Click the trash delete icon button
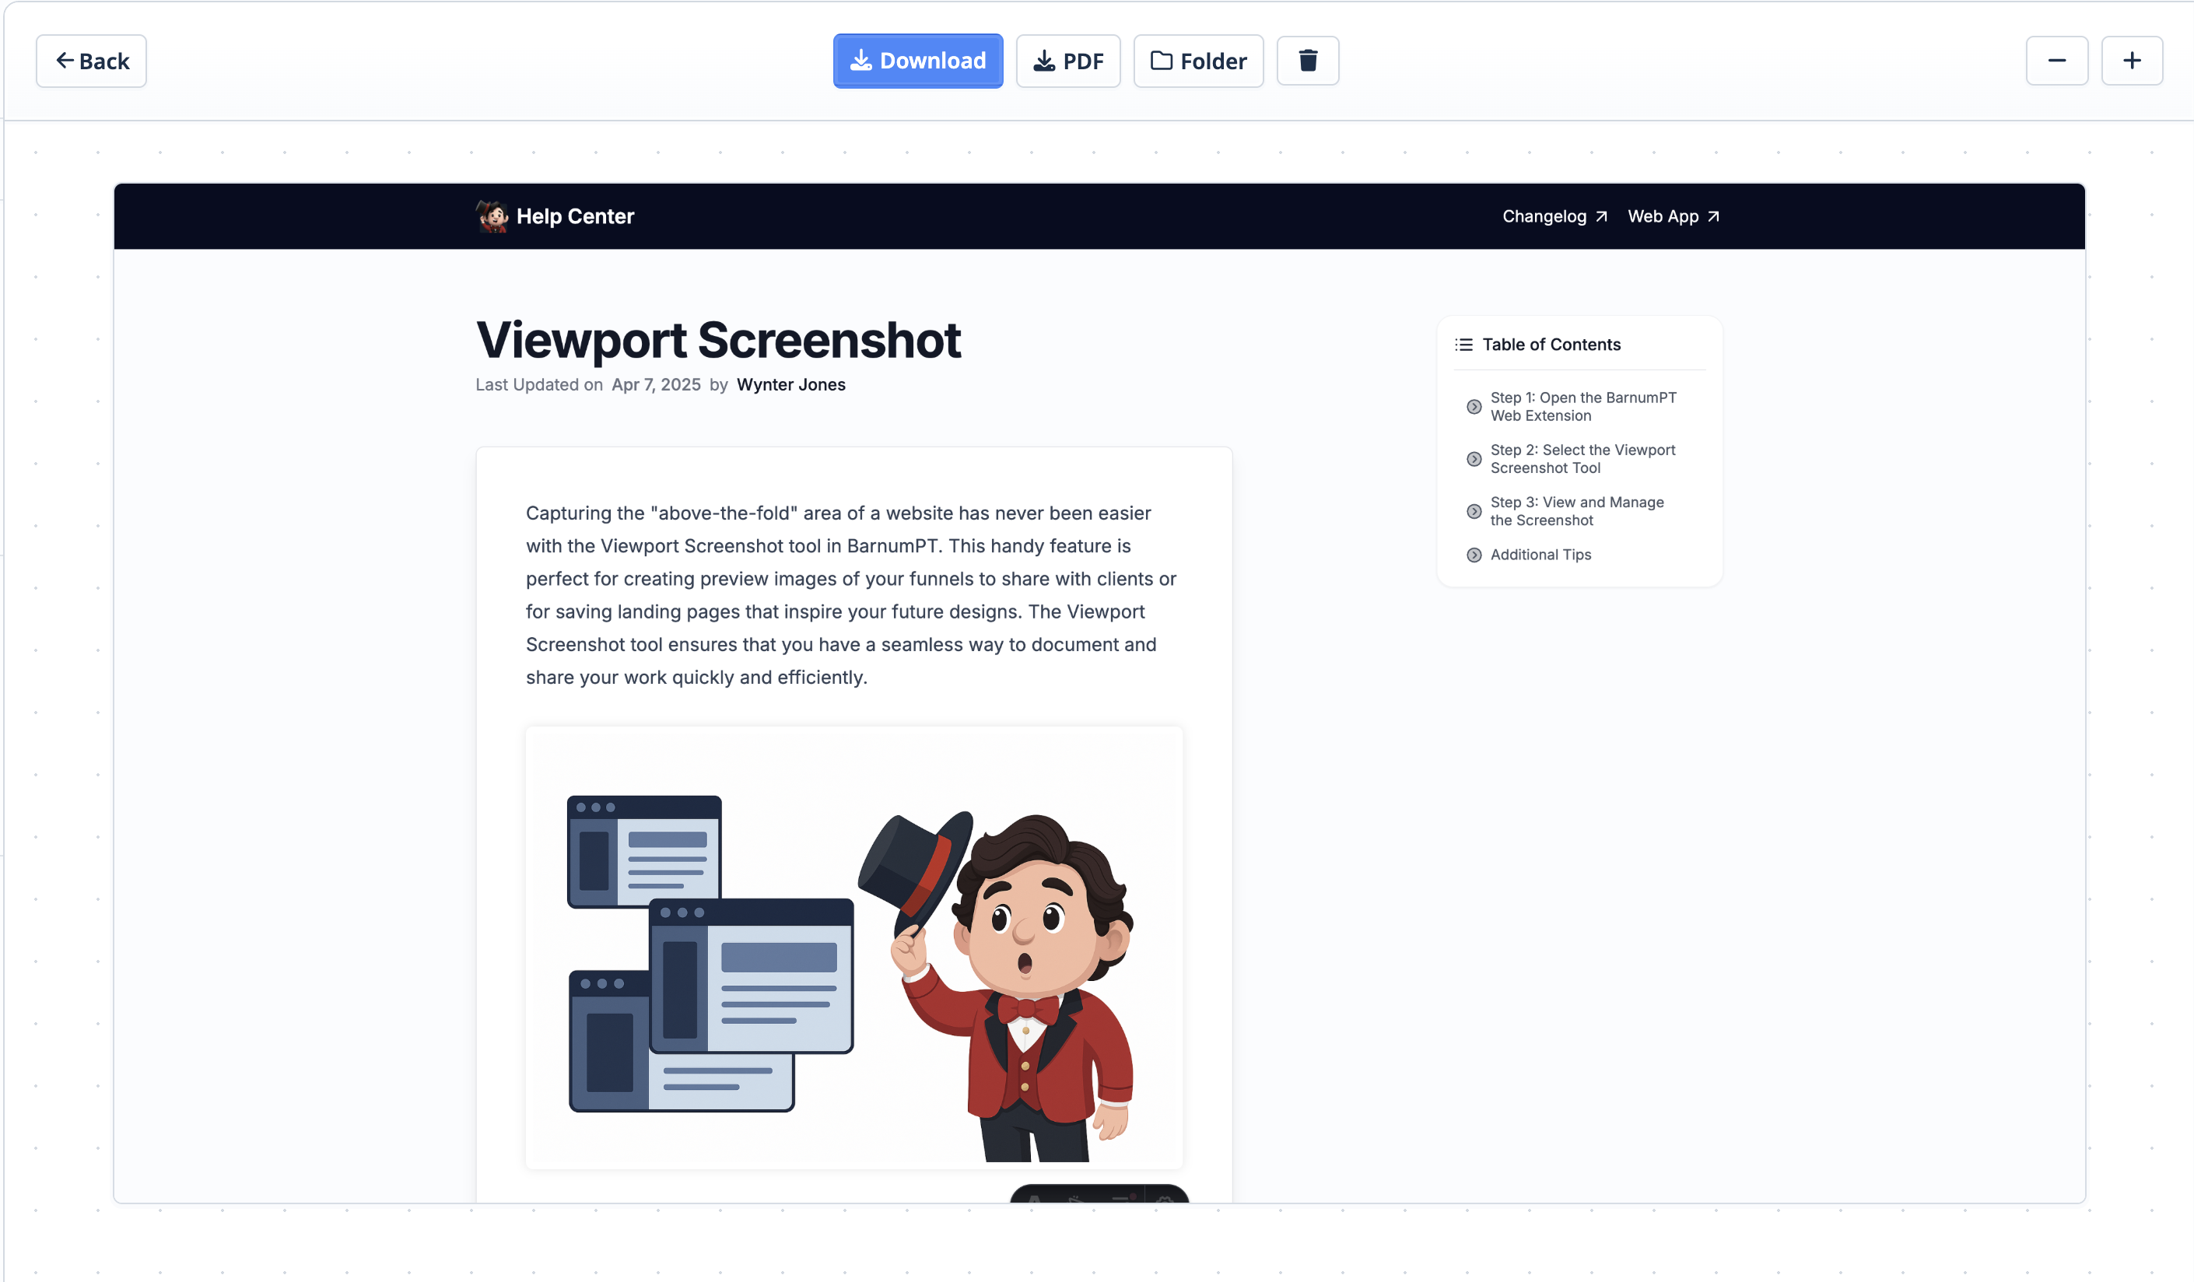2194x1282 pixels. [1307, 61]
